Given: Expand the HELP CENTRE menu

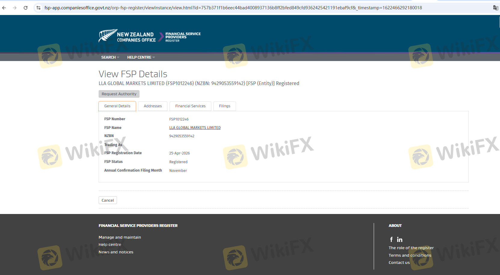Looking at the screenshot, I should (141, 57).
